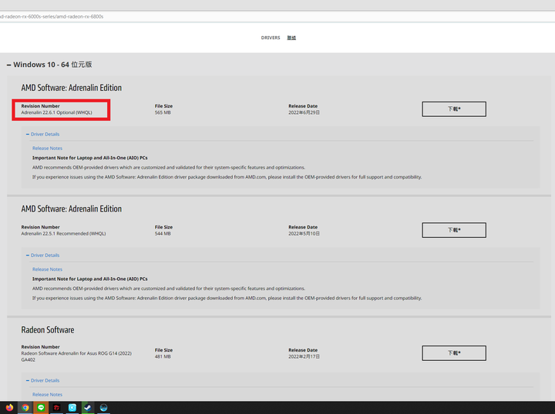555x414 pixels.
Task: Collapse Driver Details for Adrenalin 22.6.1
Action: point(42,134)
